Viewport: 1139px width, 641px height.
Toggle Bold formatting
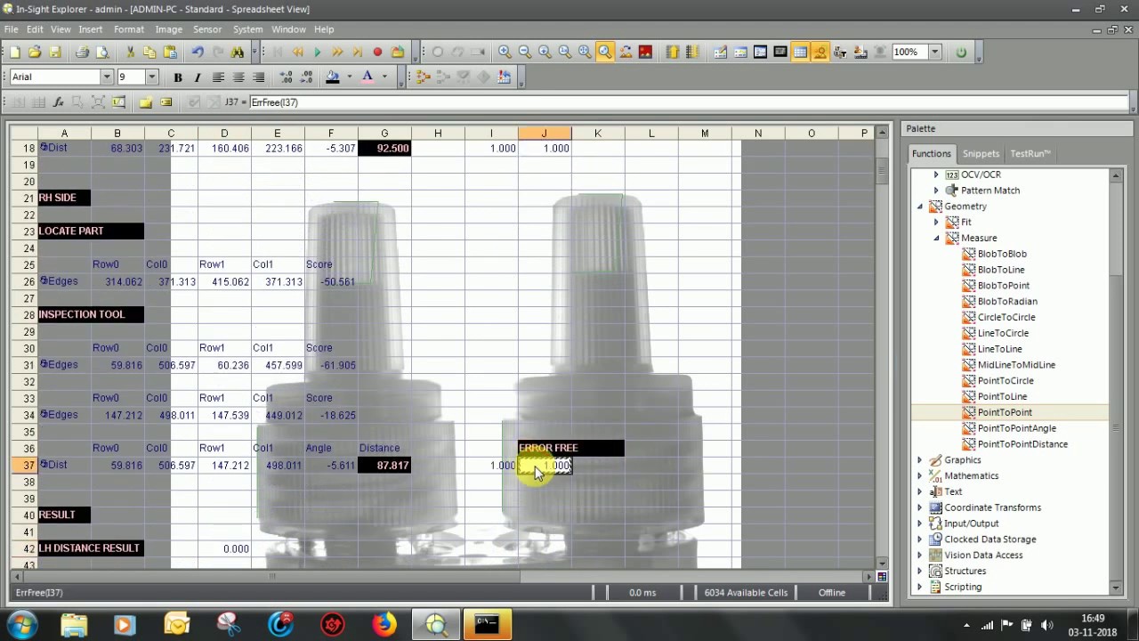(178, 77)
